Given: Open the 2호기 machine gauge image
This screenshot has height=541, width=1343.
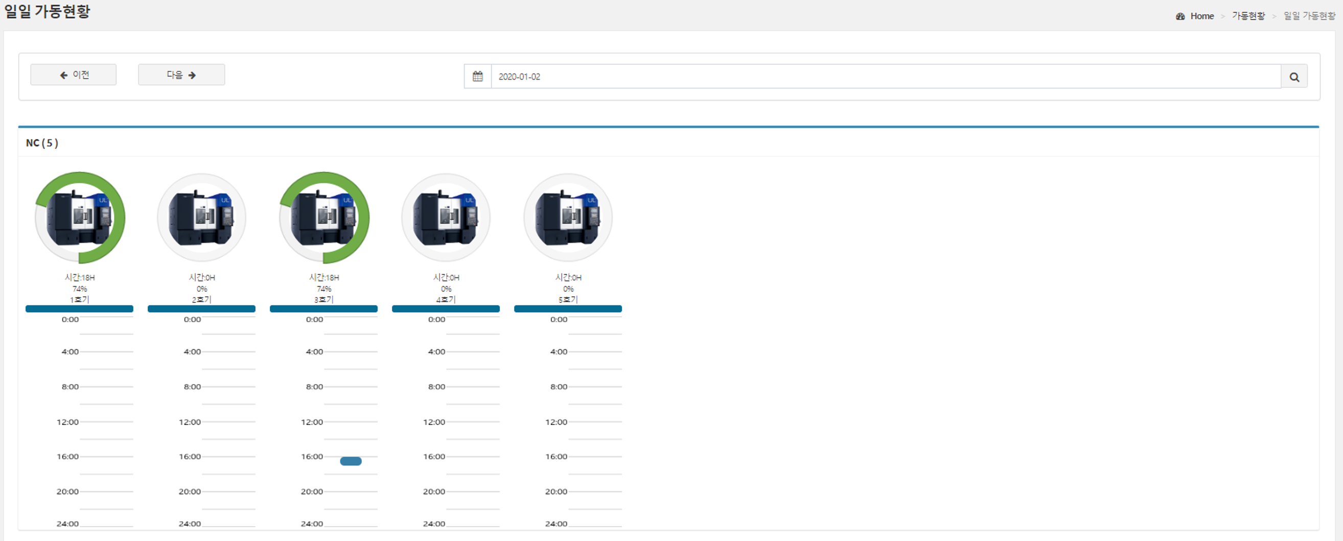Looking at the screenshot, I should pos(202,217).
